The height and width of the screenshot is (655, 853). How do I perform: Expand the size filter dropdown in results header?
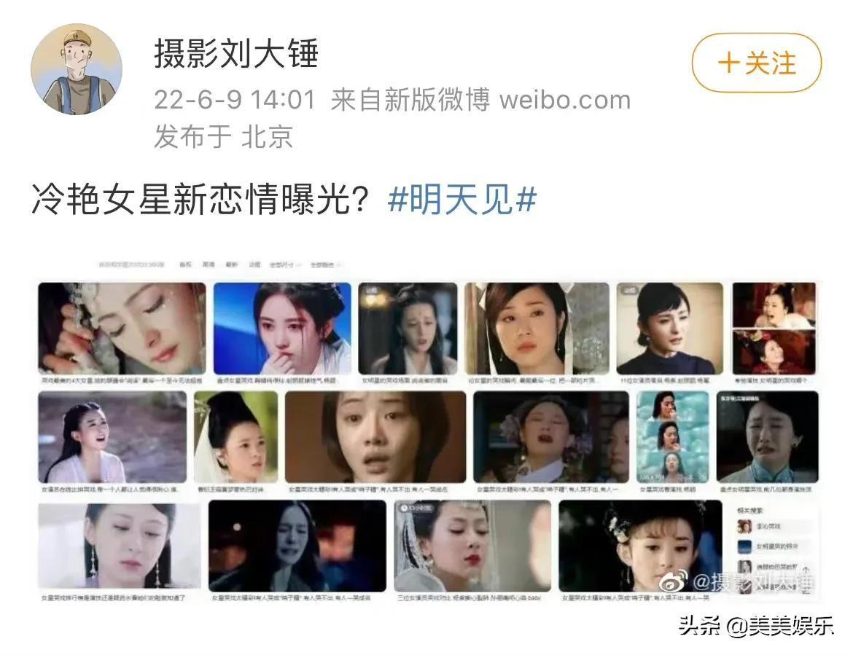click(x=284, y=264)
